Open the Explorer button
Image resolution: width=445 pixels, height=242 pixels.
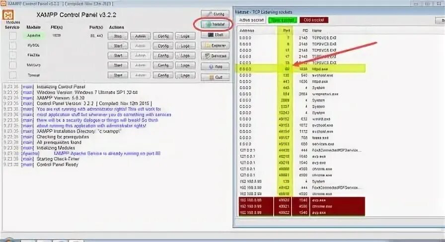pyautogui.click(x=215, y=45)
